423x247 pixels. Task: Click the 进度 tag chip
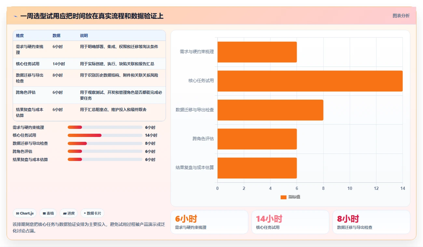69,213
